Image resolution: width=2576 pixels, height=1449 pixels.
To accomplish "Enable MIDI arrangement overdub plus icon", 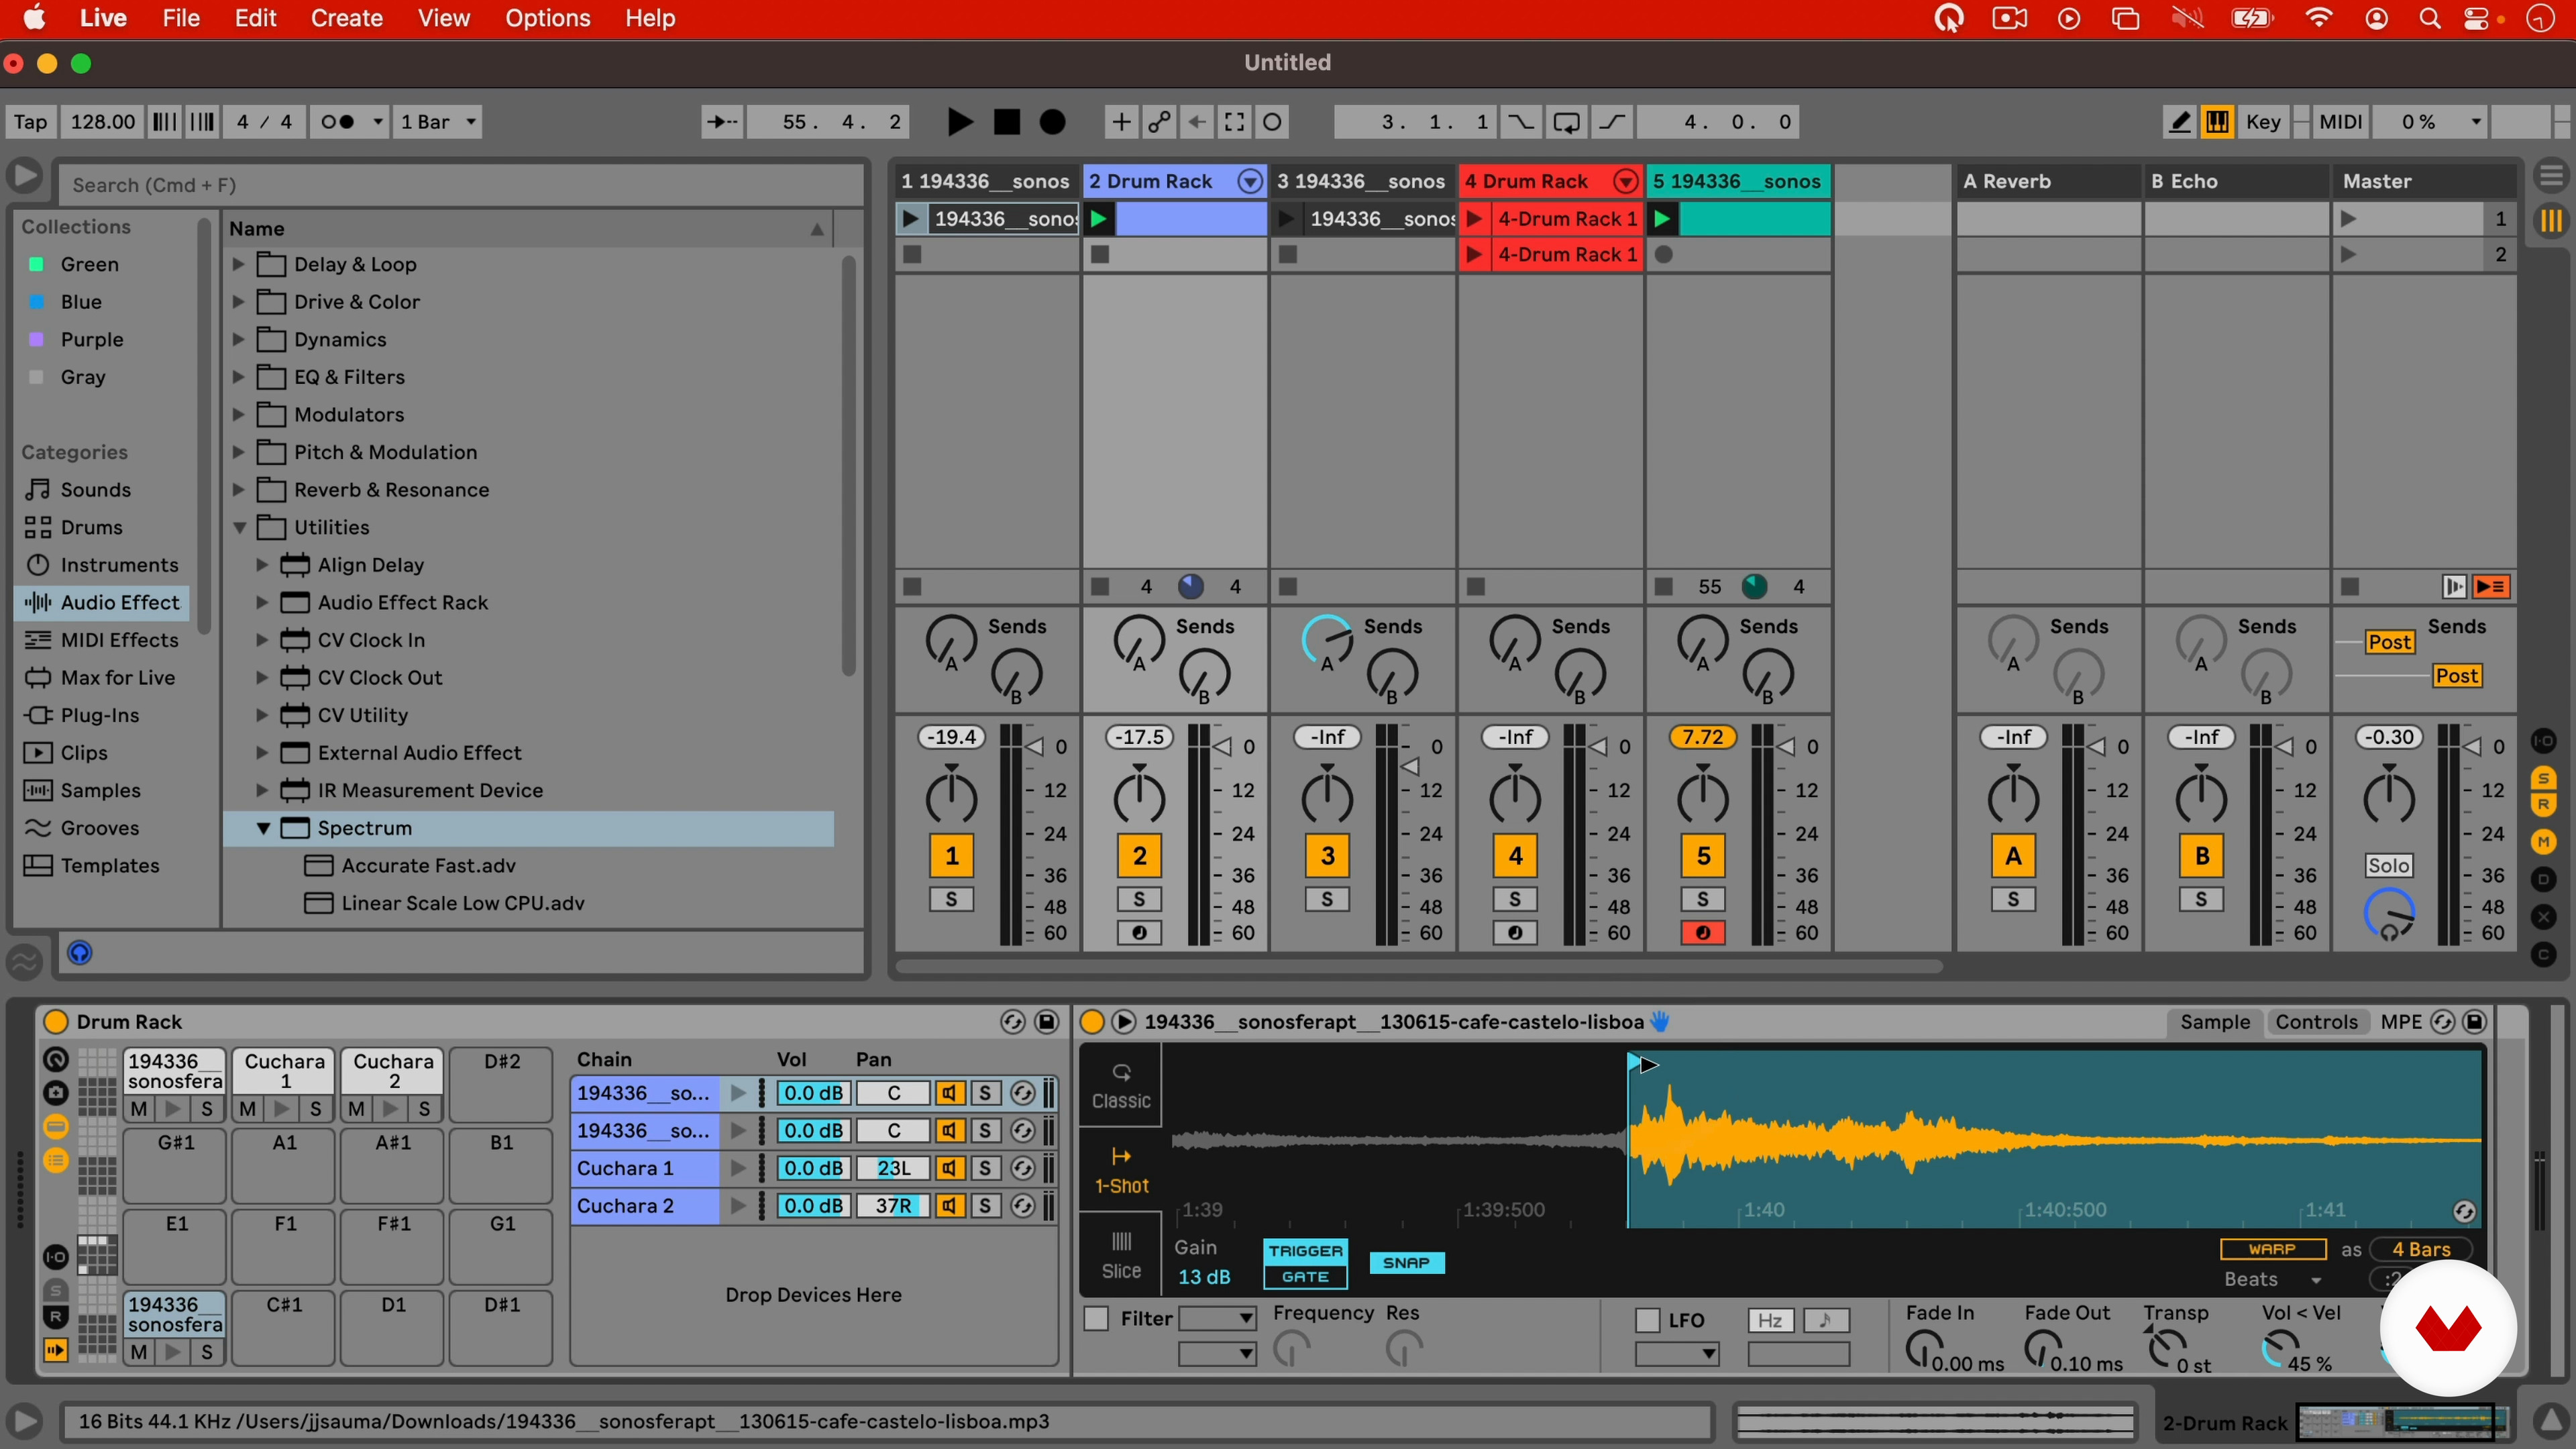I will [1121, 122].
